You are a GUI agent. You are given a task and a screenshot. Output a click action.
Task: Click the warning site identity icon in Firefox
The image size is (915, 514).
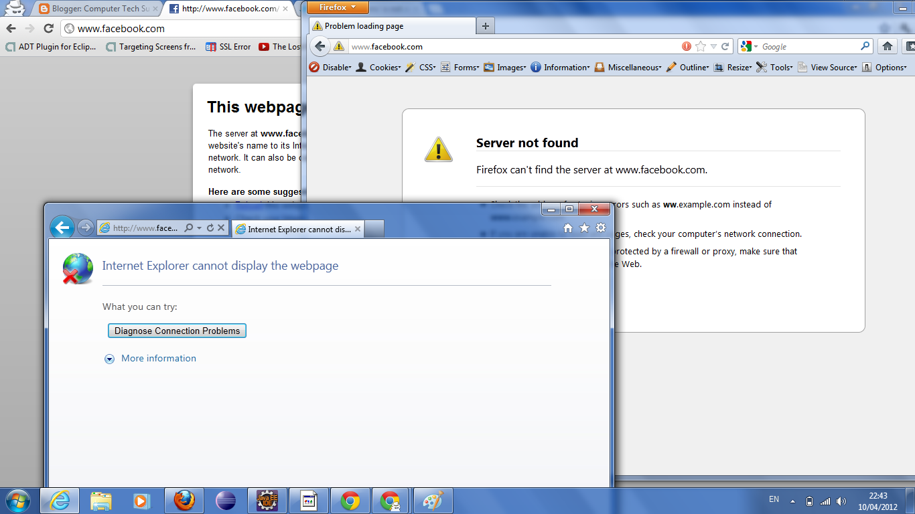pyautogui.click(x=339, y=46)
